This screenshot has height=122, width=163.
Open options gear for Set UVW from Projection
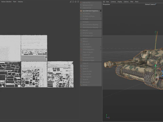pos(101,11)
